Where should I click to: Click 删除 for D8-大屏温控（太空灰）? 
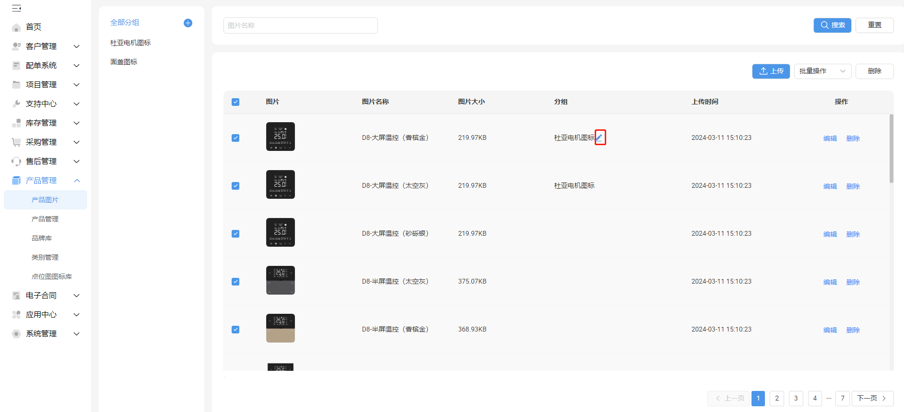(853, 186)
